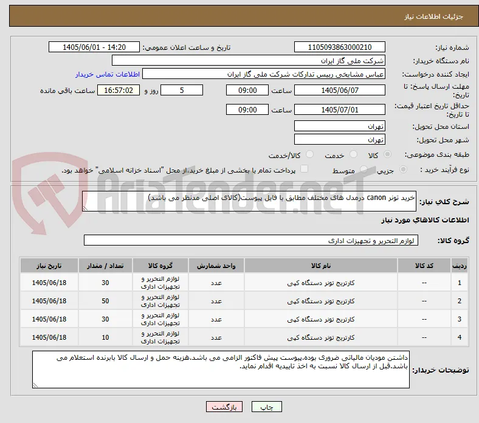Click the requester field عباس مشایخی
The width and height of the screenshot is (479, 423).
point(264,74)
